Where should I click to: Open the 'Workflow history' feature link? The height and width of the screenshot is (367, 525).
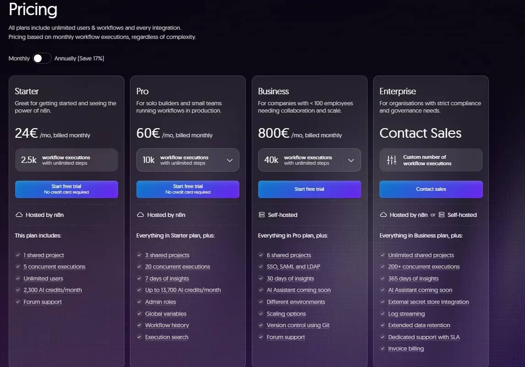click(167, 325)
